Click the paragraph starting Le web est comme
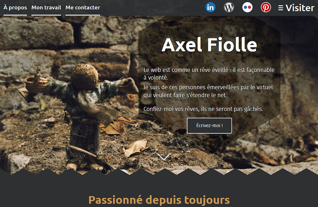Image resolution: width=318 pixels, height=207 pixels. click(209, 74)
